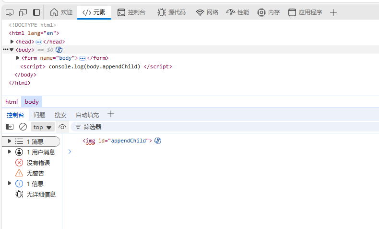Screen dimensions: 379x229
Task: Select the 没有错误 errors filter
Action: point(38,163)
